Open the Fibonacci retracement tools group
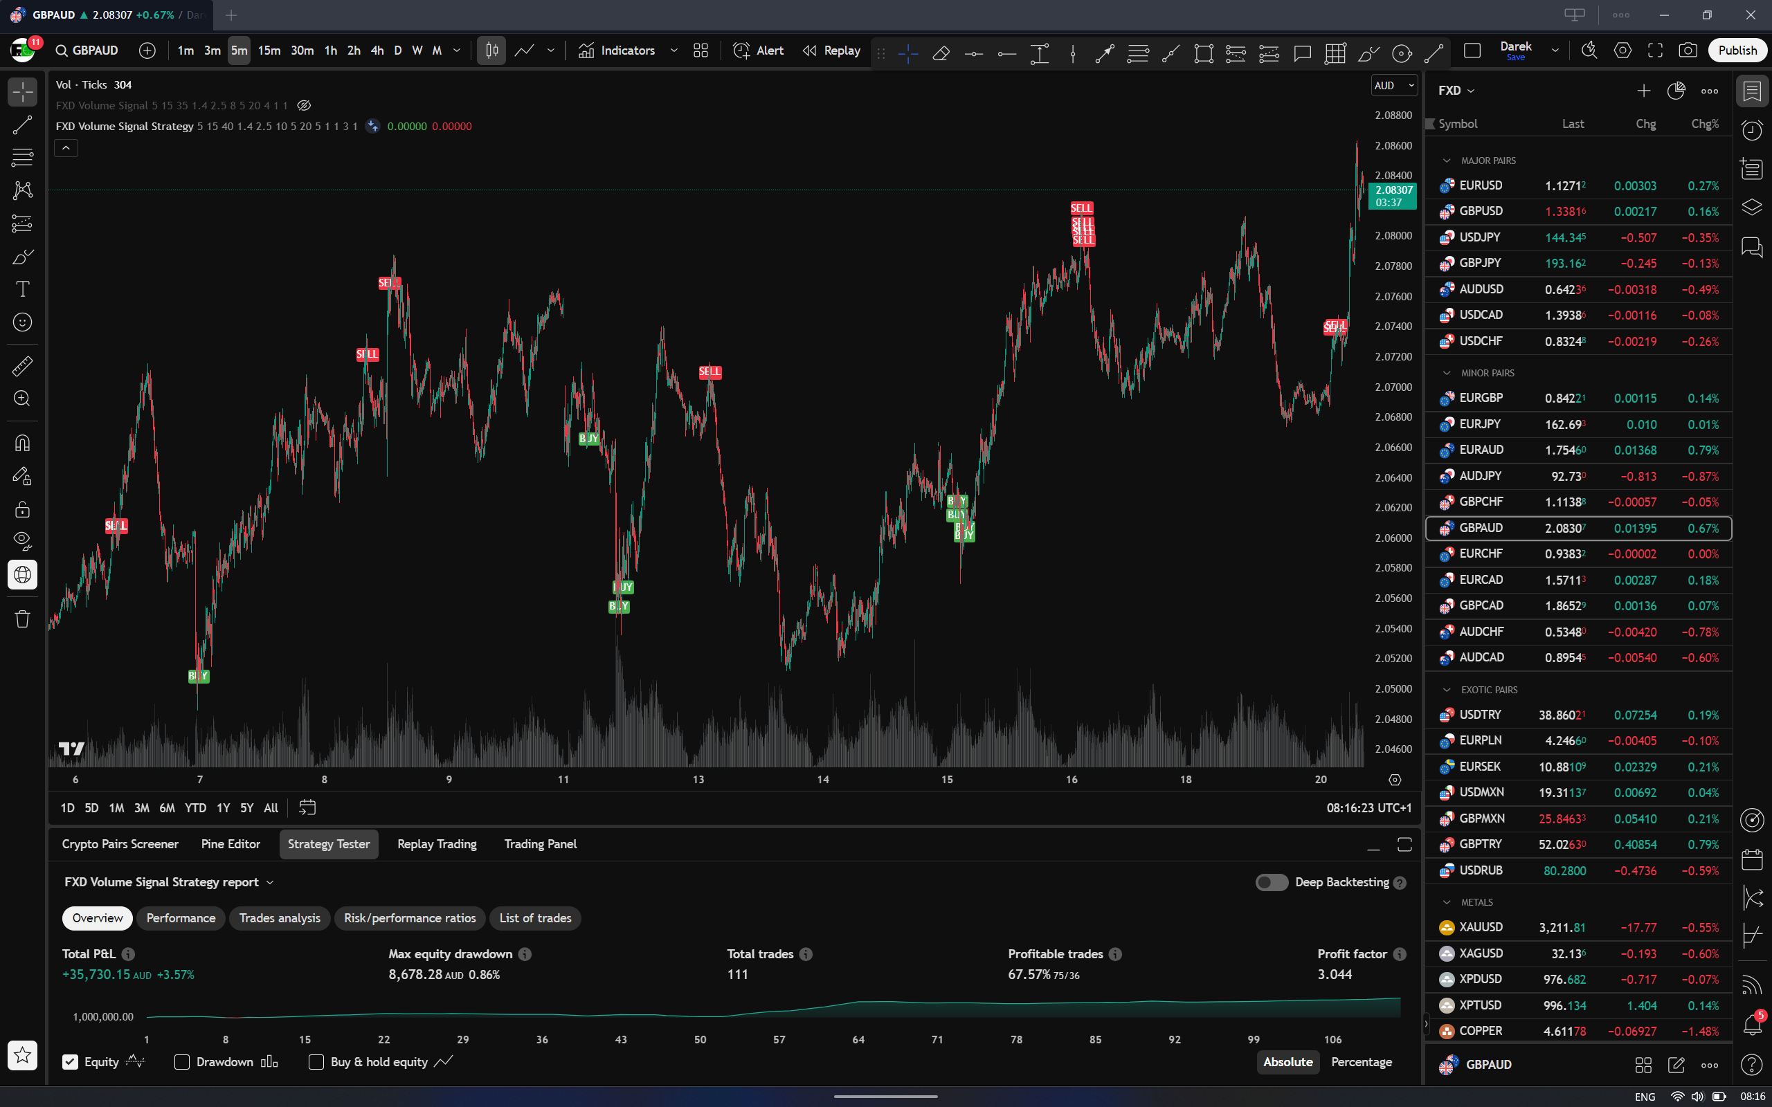Image resolution: width=1772 pixels, height=1107 pixels. click(x=23, y=158)
